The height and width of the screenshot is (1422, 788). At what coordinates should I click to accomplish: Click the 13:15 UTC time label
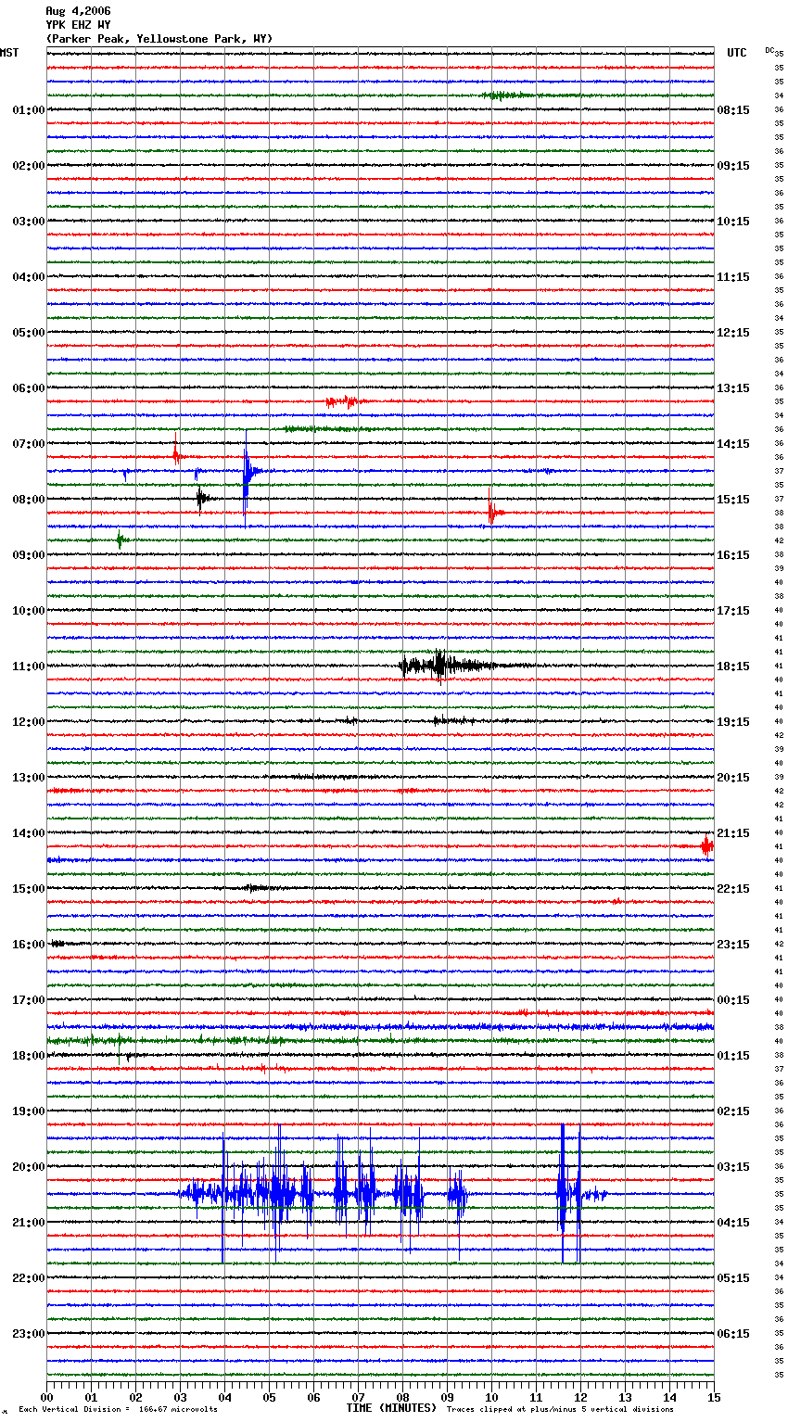(x=733, y=388)
